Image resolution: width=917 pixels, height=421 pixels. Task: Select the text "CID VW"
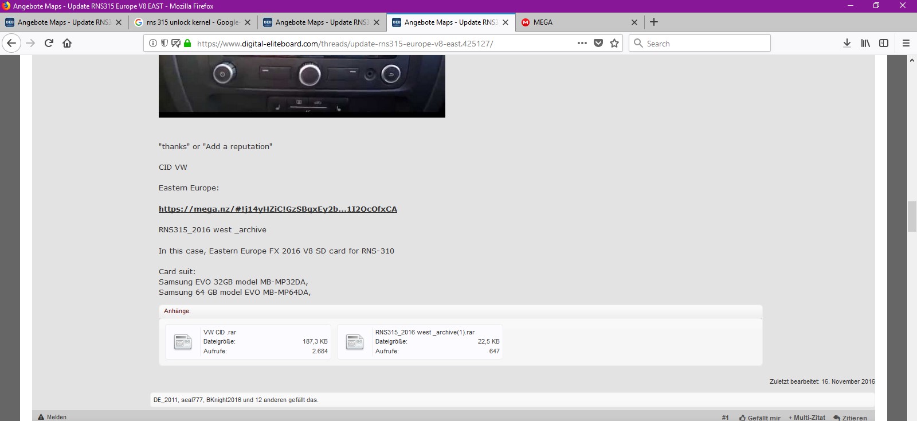click(x=173, y=167)
